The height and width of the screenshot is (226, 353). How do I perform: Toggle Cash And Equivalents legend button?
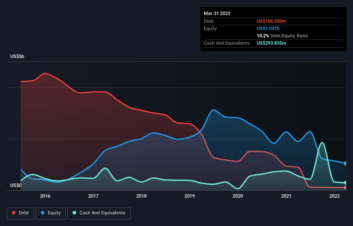tap(99, 213)
